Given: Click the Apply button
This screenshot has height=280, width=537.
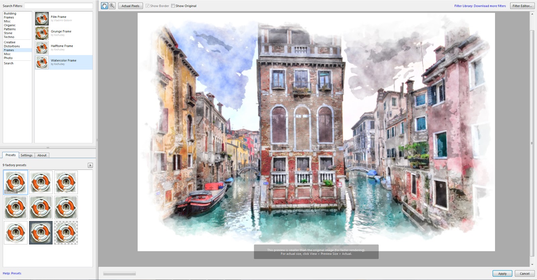Looking at the screenshot, I should coord(502,273).
